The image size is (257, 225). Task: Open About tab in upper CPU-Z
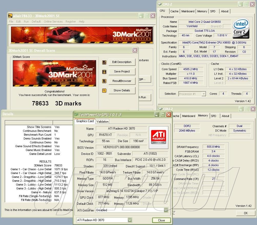224,11
